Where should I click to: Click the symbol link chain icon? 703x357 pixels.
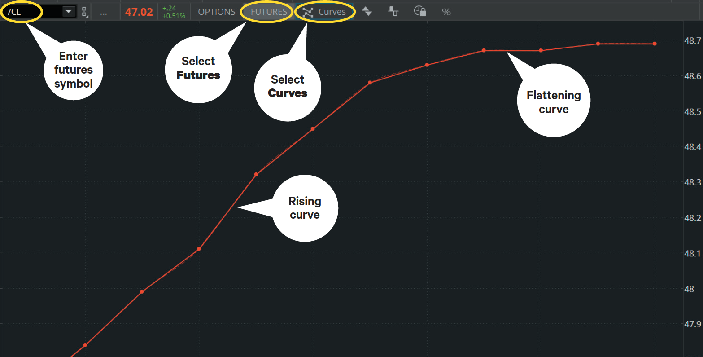[x=84, y=12]
